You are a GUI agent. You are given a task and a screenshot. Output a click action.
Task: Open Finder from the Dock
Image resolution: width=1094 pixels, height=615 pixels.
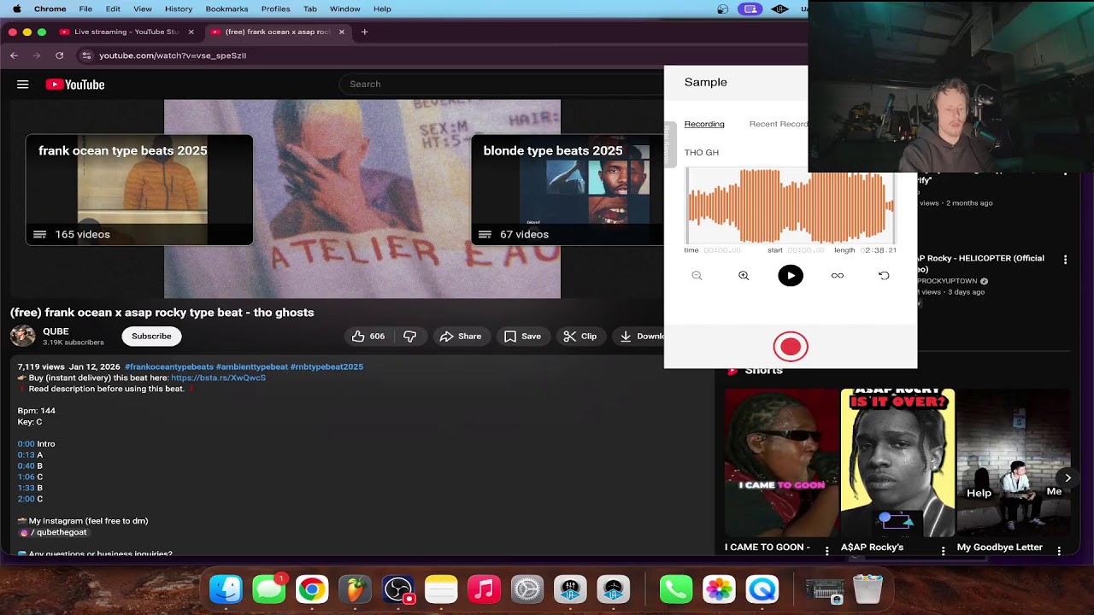pyautogui.click(x=226, y=589)
